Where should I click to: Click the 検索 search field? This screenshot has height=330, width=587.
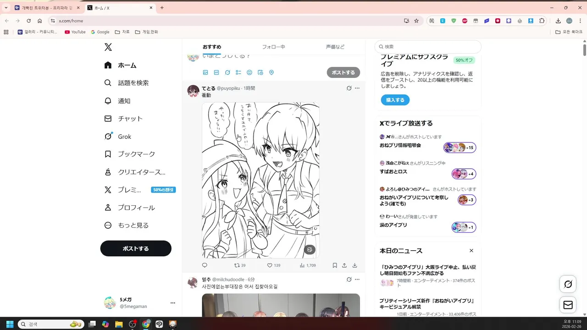click(x=428, y=47)
